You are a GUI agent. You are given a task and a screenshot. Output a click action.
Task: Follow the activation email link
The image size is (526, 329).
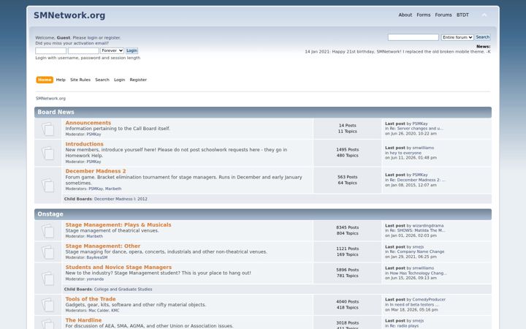(x=72, y=43)
